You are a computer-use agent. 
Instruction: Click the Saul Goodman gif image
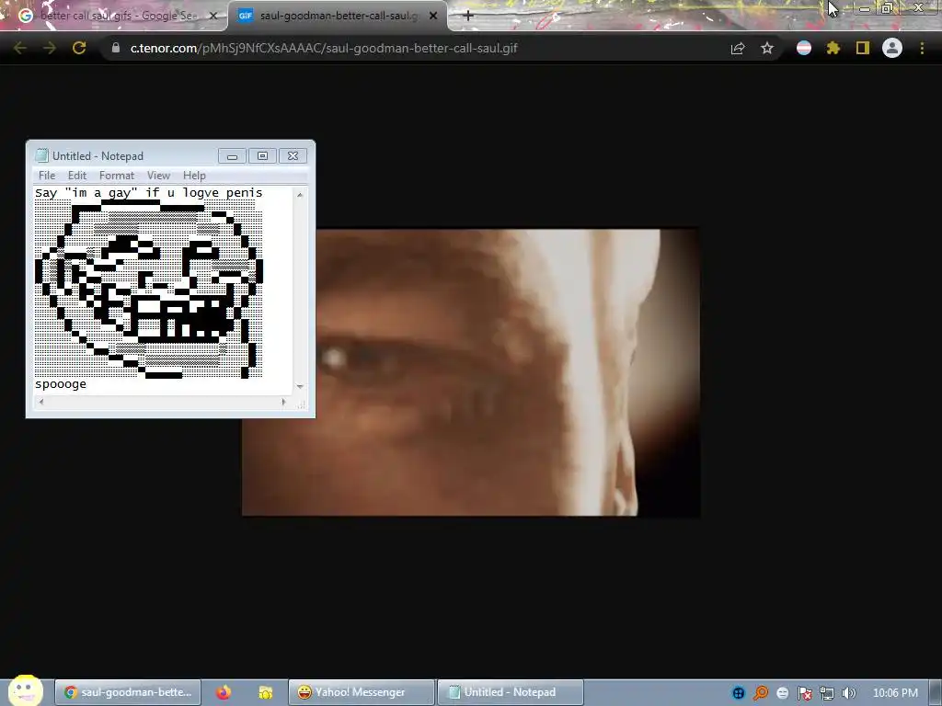(x=471, y=372)
